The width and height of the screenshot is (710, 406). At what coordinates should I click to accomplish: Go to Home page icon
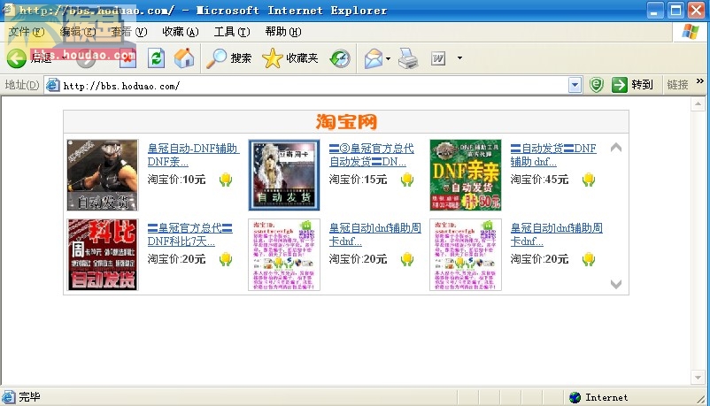(x=184, y=57)
